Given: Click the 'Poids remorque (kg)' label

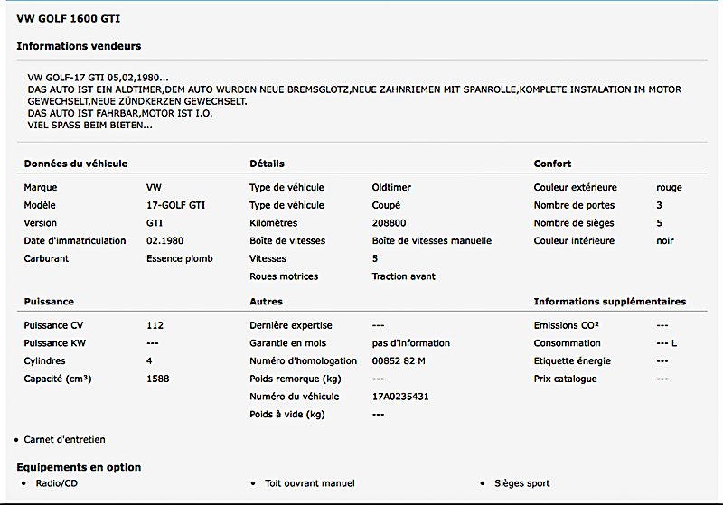Looking at the screenshot, I should (296, 379).
